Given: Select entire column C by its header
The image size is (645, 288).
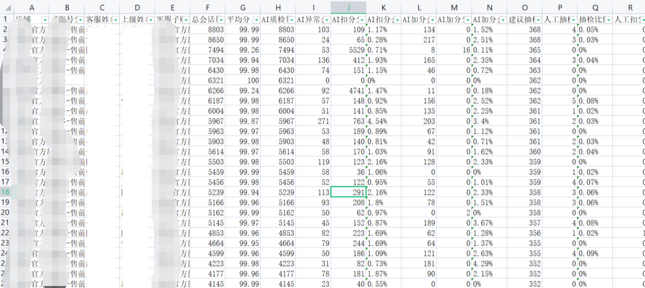Looking at the screenshot, I should [102, 8].
